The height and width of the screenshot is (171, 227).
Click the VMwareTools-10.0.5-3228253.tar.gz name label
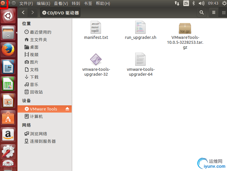(x=185, y=42)
